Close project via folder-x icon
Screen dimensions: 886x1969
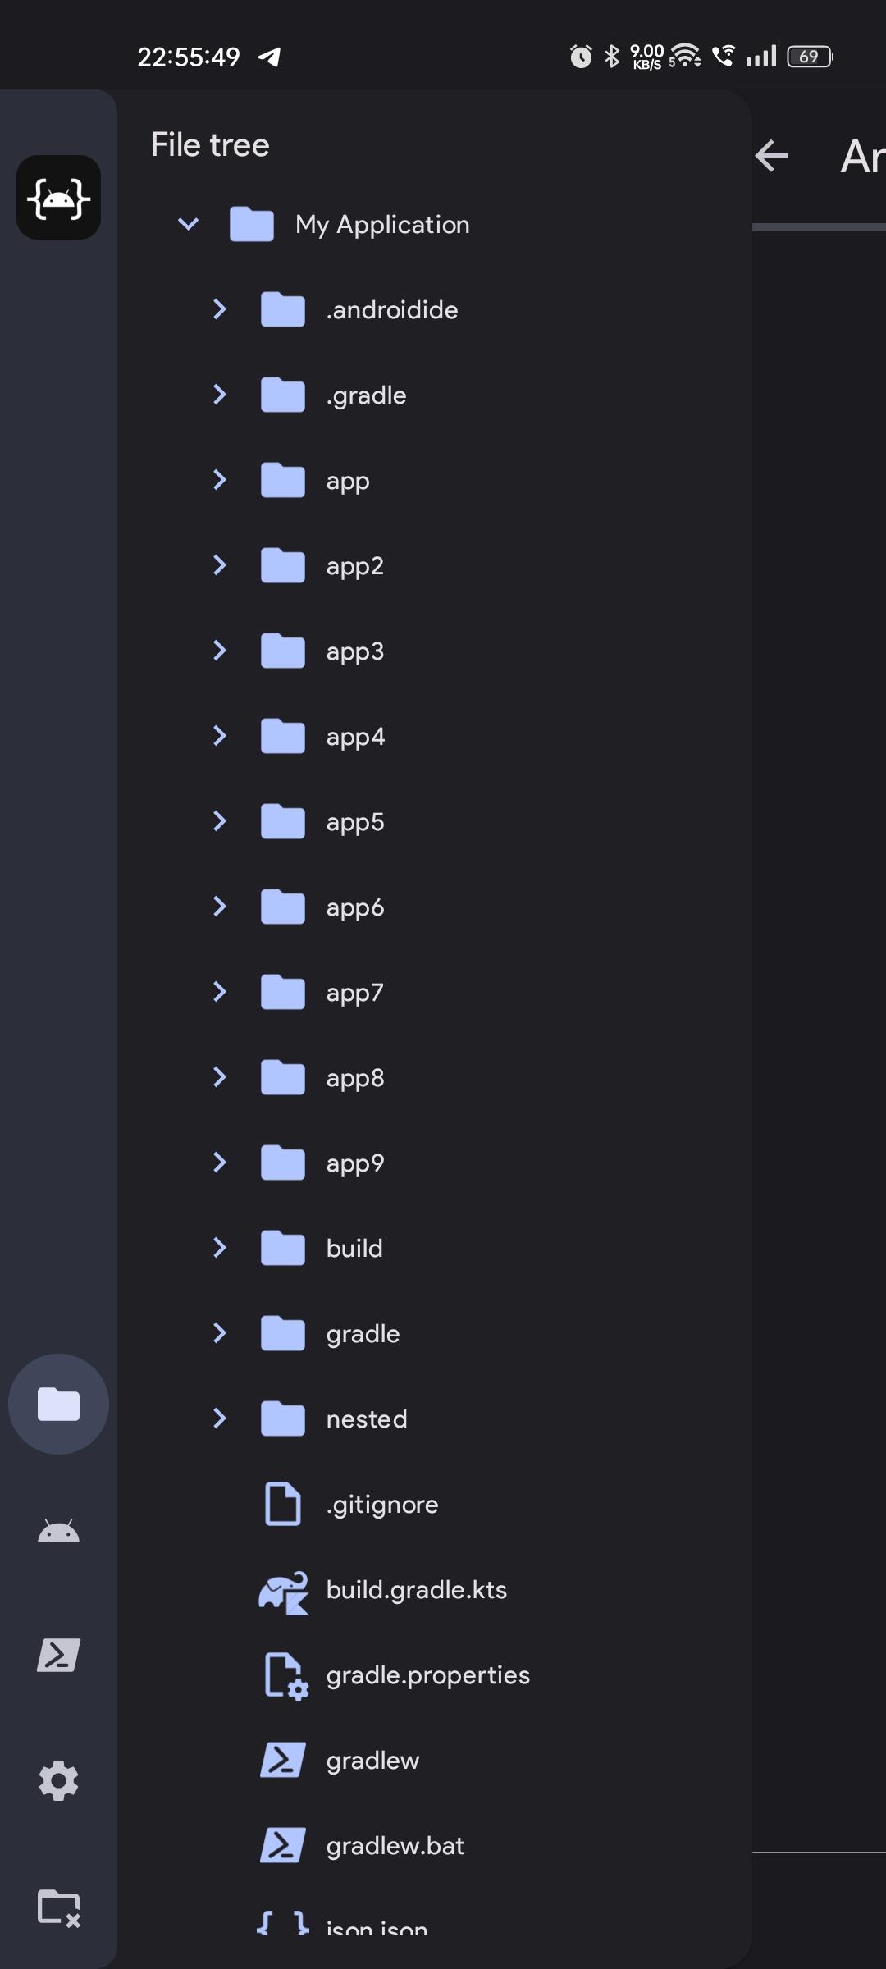58,1907
